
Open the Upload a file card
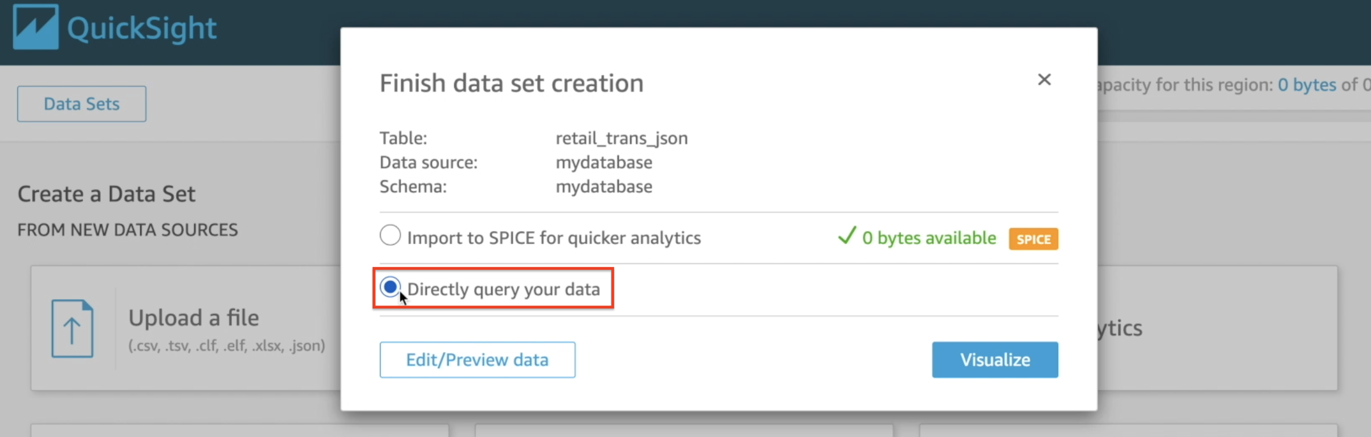pos(186,328)
